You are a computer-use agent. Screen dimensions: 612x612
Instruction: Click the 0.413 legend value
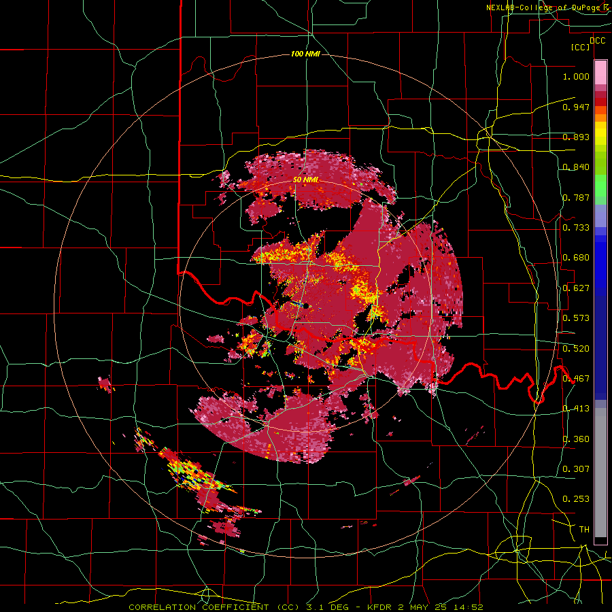coord(576,409)
